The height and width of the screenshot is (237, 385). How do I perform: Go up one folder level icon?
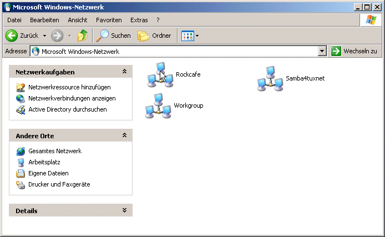point(83,36)
